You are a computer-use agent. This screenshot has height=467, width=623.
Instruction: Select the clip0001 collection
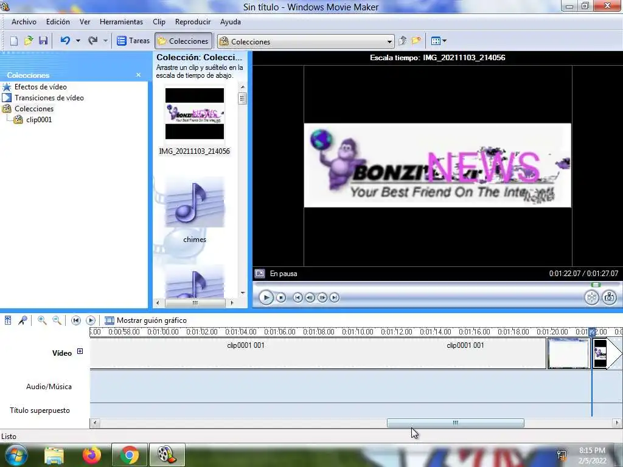[x=39, y=120]
